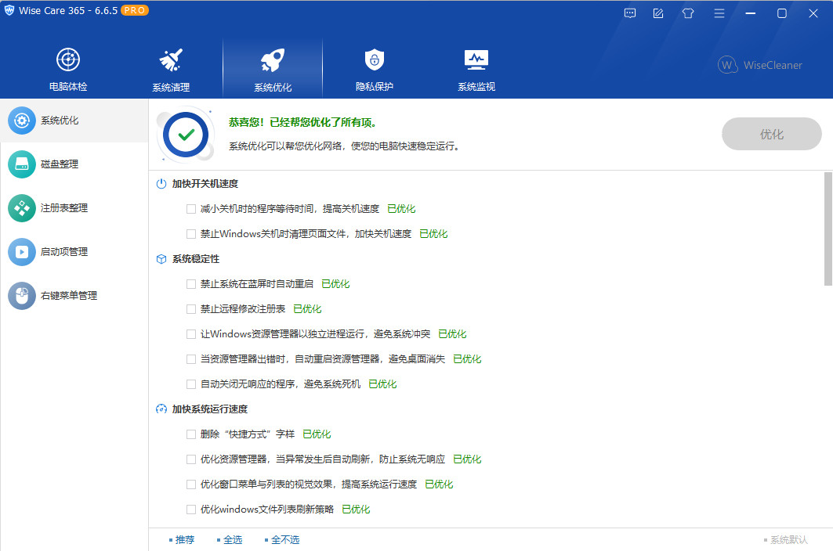
Task: Switch to the 系统优化 top tab
Action: pos(272,68)
